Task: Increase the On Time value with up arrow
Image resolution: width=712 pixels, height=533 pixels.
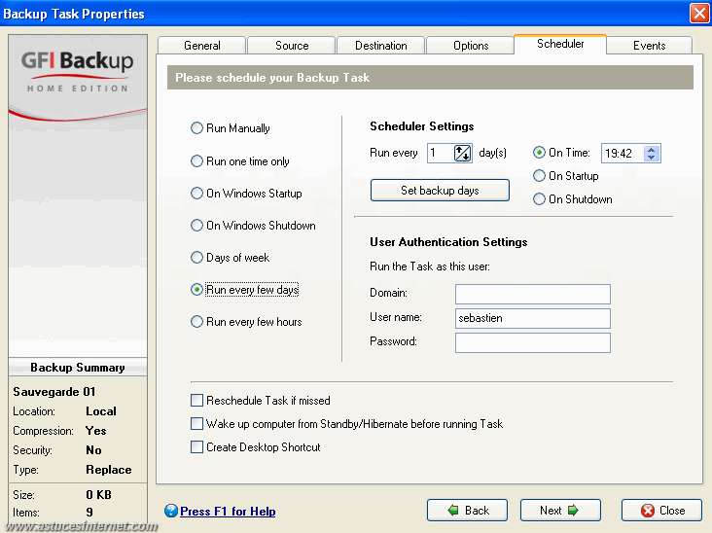Action: coord(651,150)
